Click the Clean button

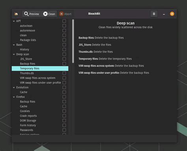49,14
